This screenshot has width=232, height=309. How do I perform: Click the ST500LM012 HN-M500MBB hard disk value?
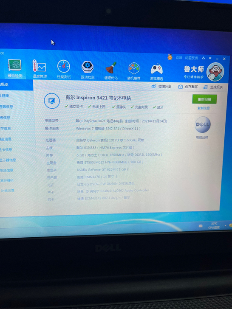(x=110, y=162)
